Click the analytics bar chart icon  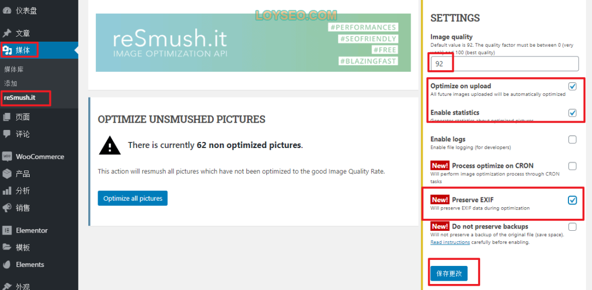tap(7, 191)
